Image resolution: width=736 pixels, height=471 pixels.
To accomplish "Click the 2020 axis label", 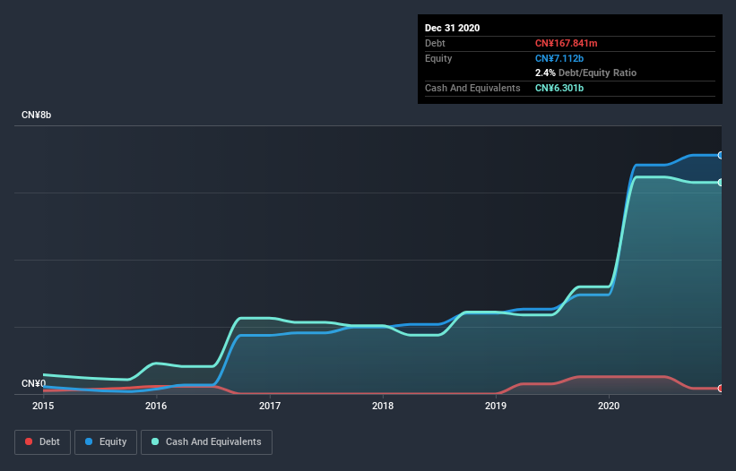I will [x=609, y=406].
